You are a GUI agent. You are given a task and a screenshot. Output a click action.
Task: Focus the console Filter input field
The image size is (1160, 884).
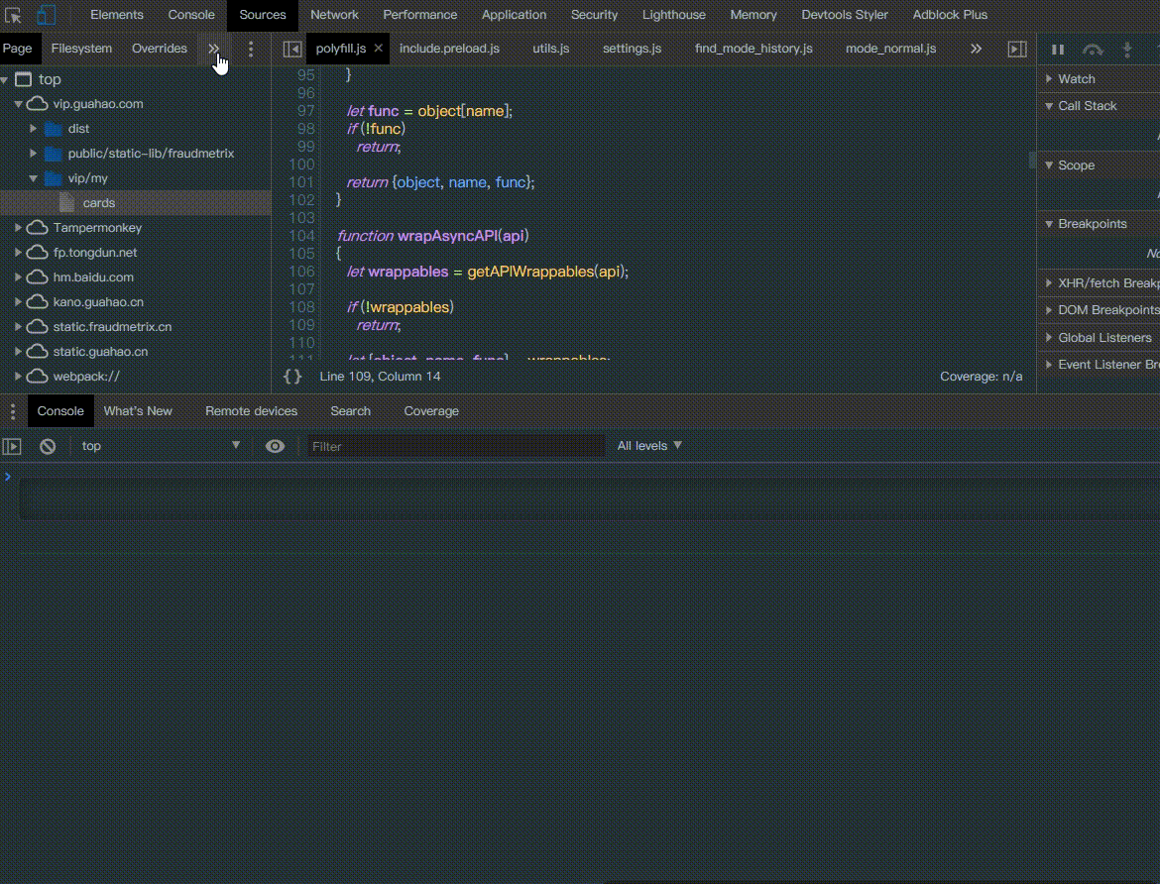[x=456, y=446]
